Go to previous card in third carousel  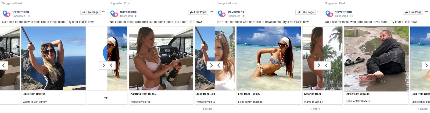click(219, 65)
